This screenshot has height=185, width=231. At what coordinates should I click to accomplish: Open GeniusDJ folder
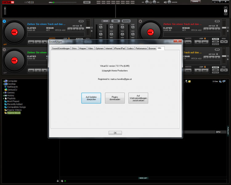coord(12,90)
